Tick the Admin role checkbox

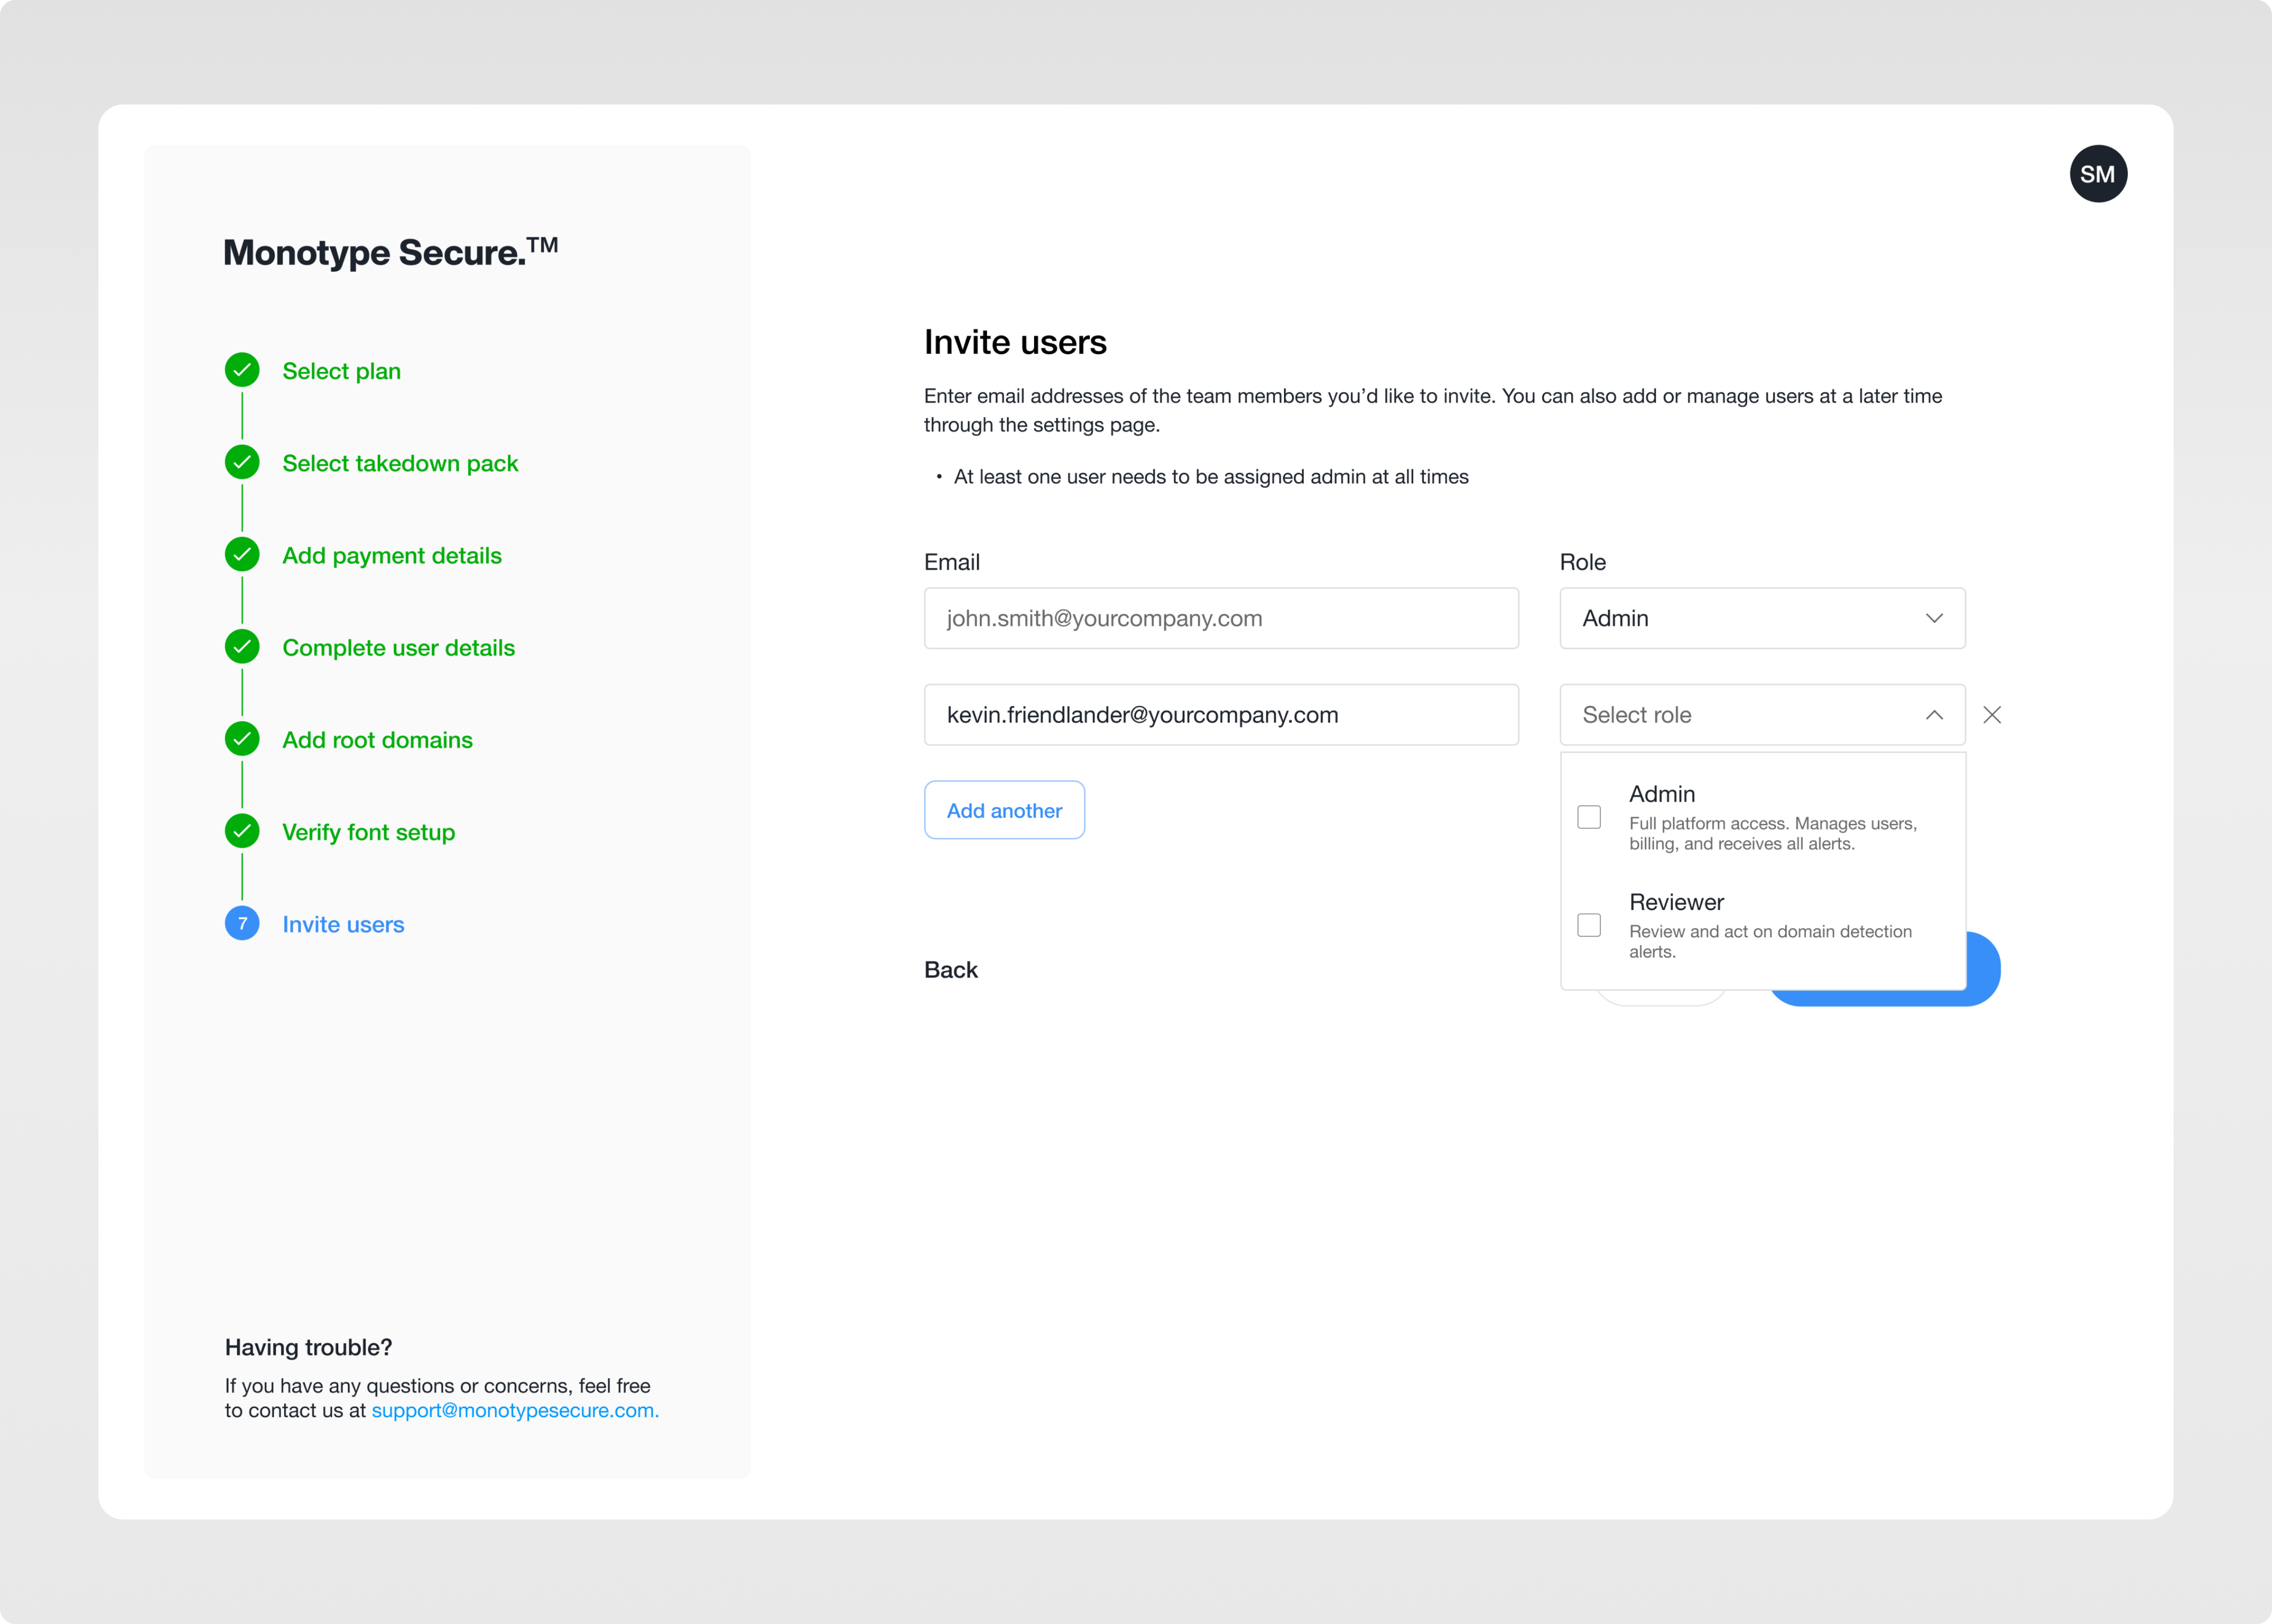coord(1589,817)
